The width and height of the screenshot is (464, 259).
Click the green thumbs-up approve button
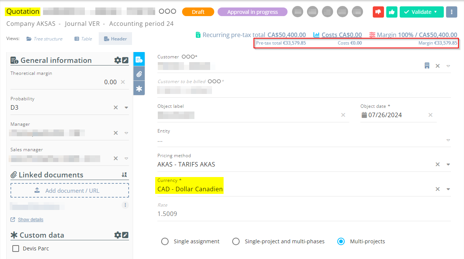tap(391, 12)
